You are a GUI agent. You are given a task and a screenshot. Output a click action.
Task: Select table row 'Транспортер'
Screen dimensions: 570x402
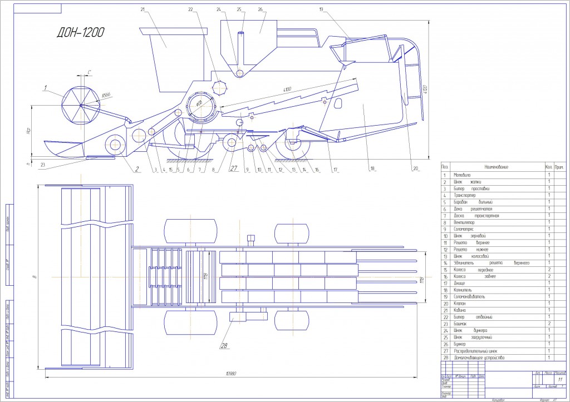pos(503,195)
